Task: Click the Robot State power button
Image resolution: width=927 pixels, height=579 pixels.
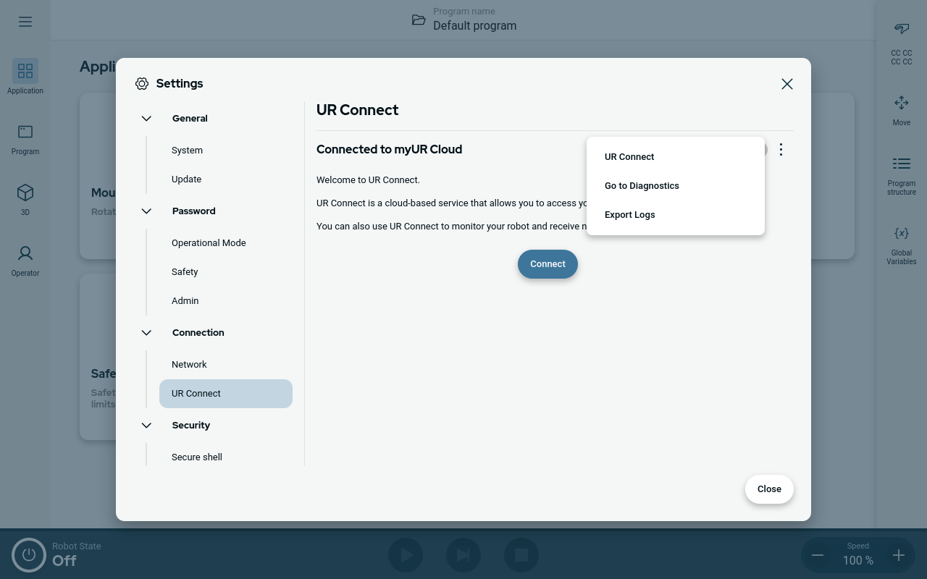Action: [29, 554]
